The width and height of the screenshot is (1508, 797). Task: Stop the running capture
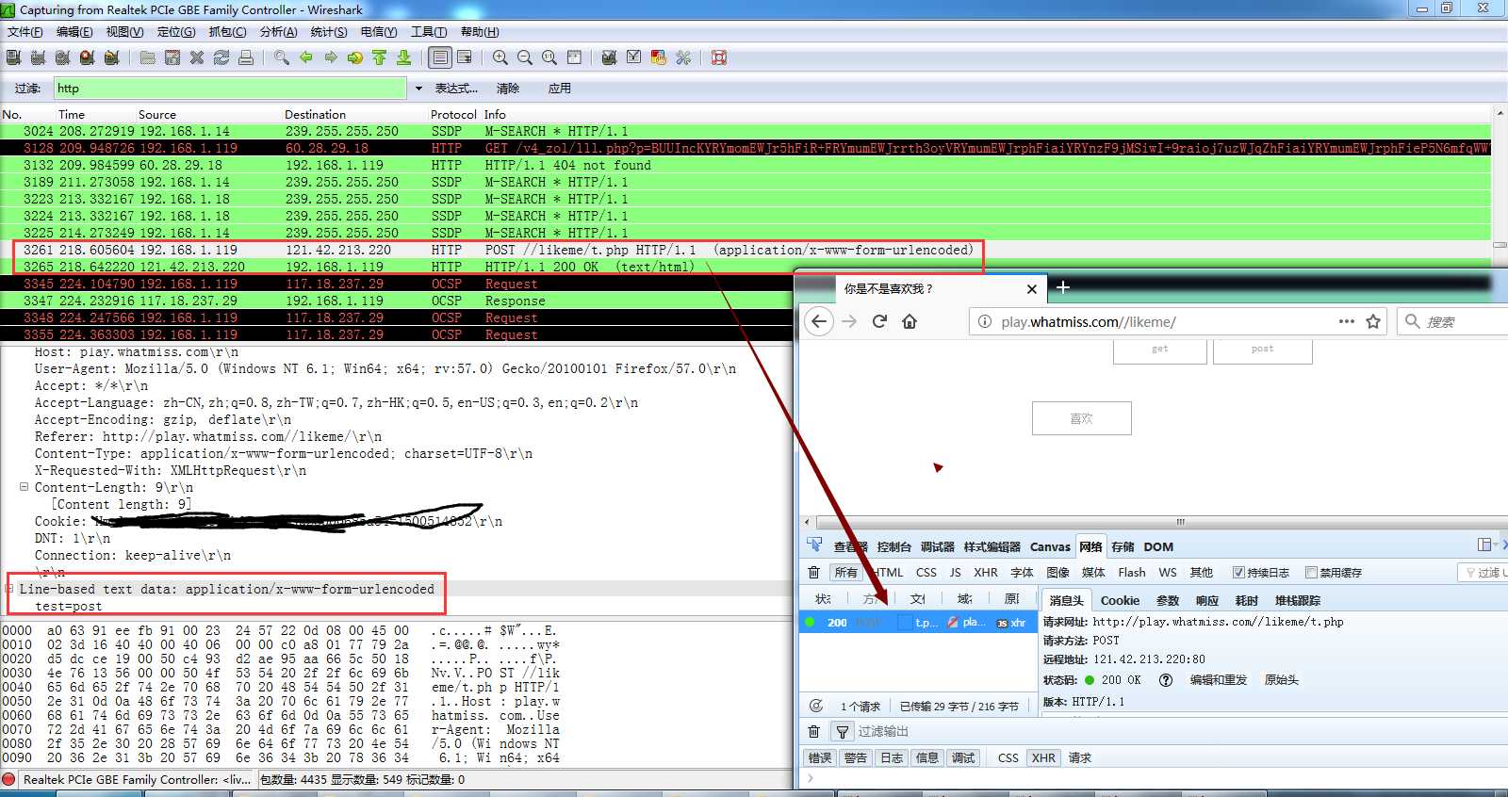(x=87, y=57)
